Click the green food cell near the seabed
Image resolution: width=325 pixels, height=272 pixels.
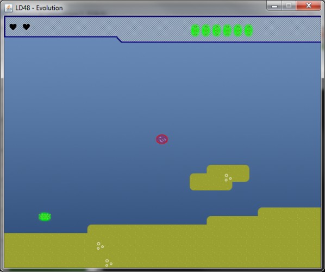(45, 217)
